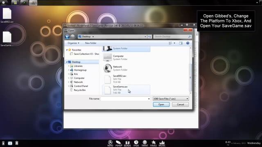The height and width of the screenshot is (147, 262).
Task: Launch NERO from the bottom dock
Action: (x=110, y=143)
